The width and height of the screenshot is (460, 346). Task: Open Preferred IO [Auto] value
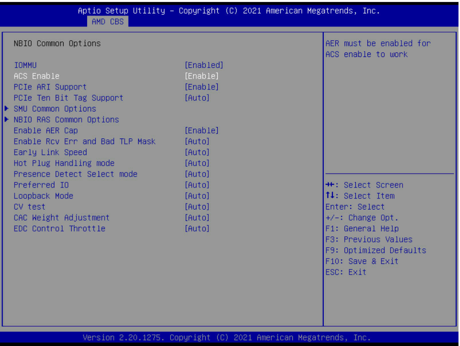tap(197, 185)
